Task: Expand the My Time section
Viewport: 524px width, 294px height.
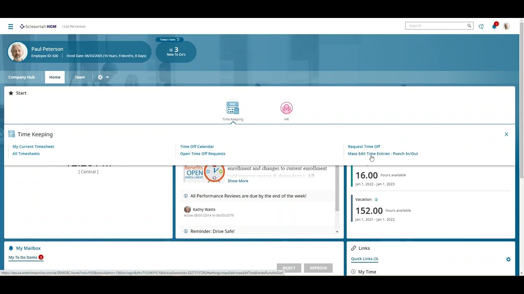Action: 367,272
